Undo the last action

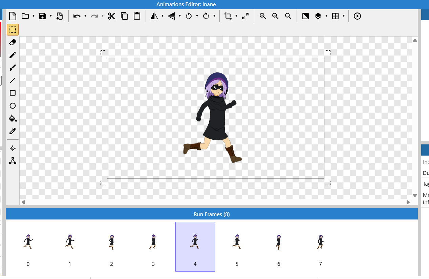click(x=77, y=16)
